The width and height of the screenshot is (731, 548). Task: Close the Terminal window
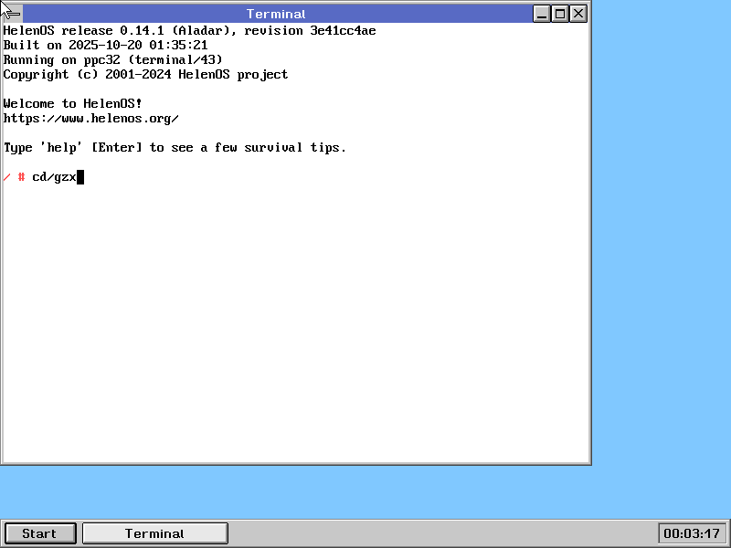(578, 14)
